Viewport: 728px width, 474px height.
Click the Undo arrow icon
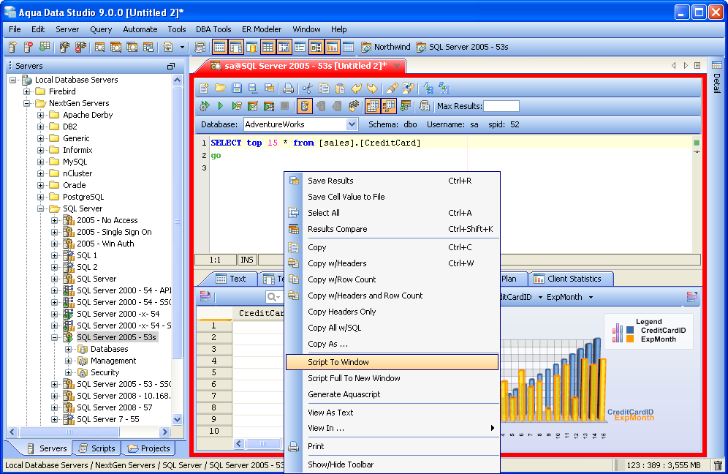(356, 87)
